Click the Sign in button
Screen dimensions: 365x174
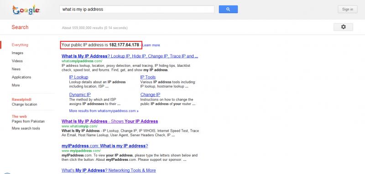pyautogui.click(x=348, y=9)
